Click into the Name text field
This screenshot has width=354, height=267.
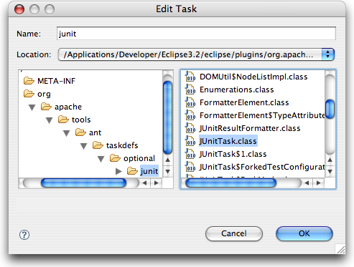196,34
